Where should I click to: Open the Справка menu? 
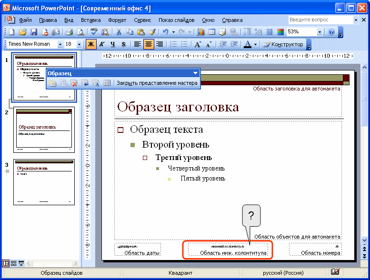click(x=232, y=20)
